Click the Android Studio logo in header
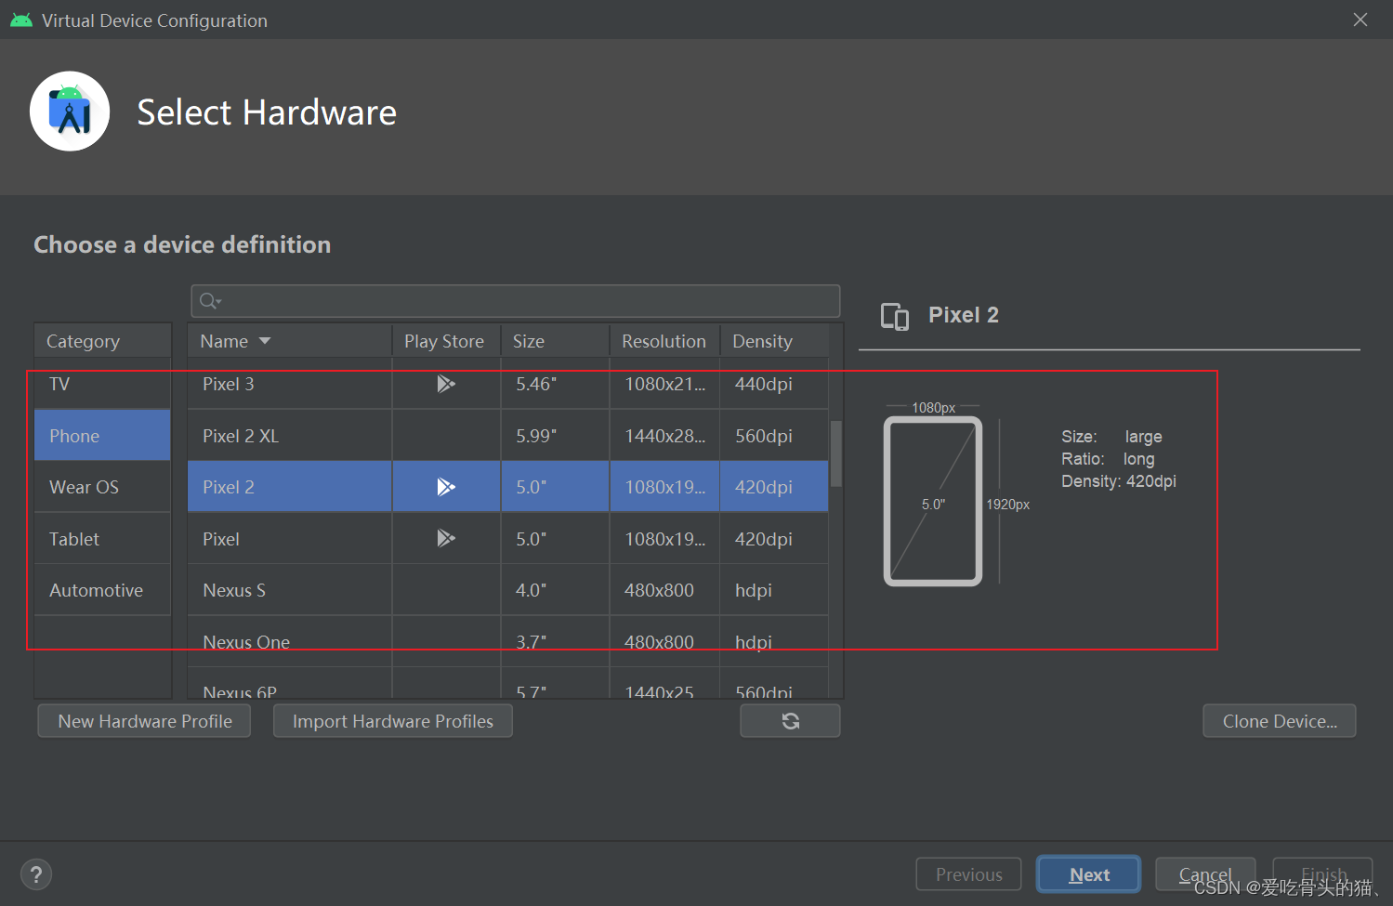 pyautogui.click(x=70, y=112)
